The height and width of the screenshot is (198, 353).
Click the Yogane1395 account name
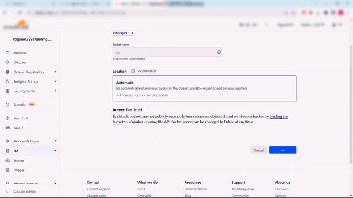pos(32,39)
